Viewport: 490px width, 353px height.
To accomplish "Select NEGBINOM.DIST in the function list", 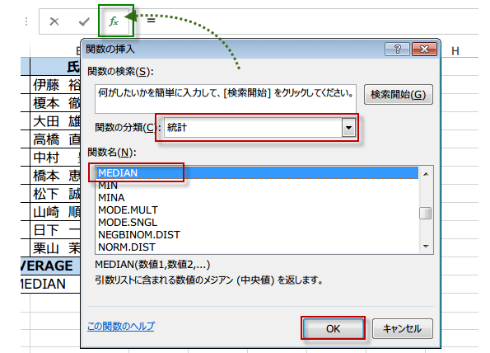I will [257, 235].
